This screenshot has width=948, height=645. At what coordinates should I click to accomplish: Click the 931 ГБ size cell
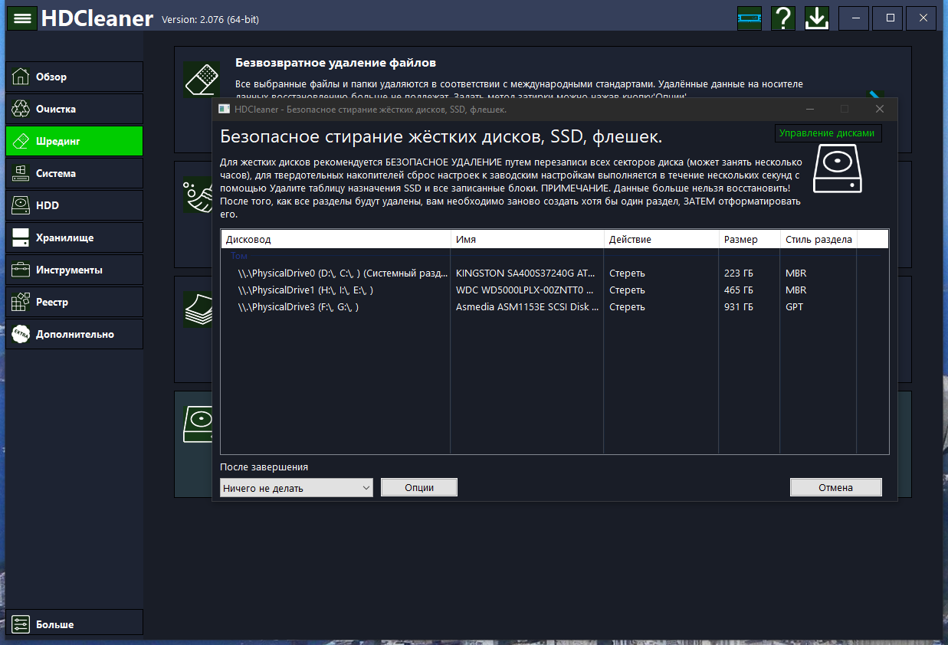pos(739,307)
